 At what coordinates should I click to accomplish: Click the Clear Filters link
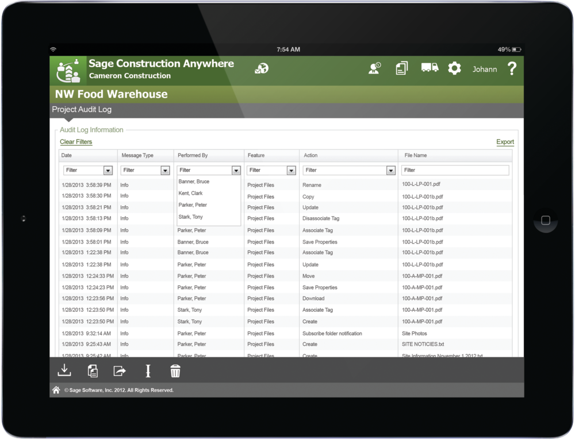point(76,142)
